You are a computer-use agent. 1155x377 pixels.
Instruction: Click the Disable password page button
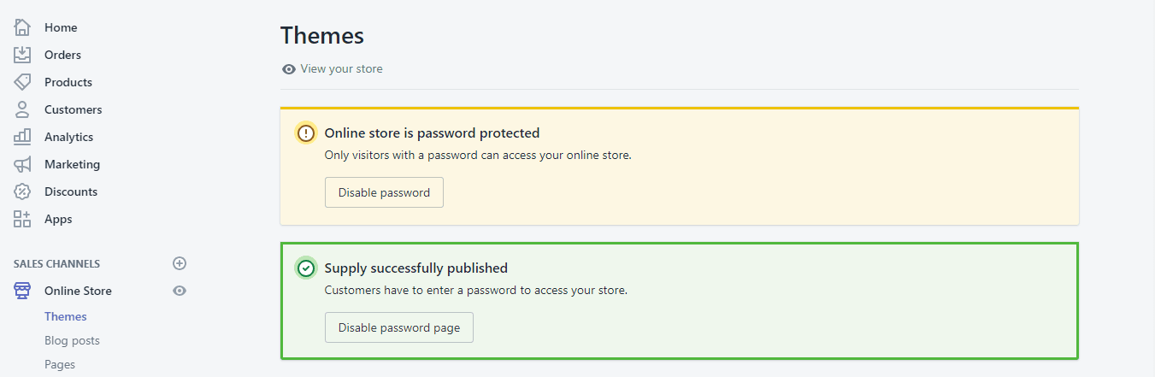[399, 327]
